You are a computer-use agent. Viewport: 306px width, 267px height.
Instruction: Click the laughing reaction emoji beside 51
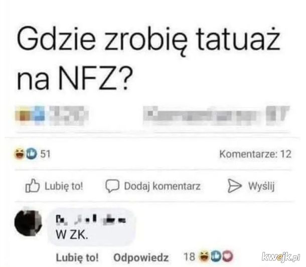tap(19, 154)
